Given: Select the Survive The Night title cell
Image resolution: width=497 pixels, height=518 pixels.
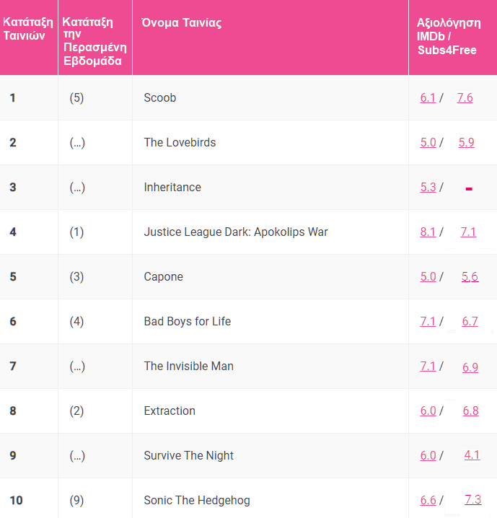Looking at the screenshot, I should pos(271,455).
